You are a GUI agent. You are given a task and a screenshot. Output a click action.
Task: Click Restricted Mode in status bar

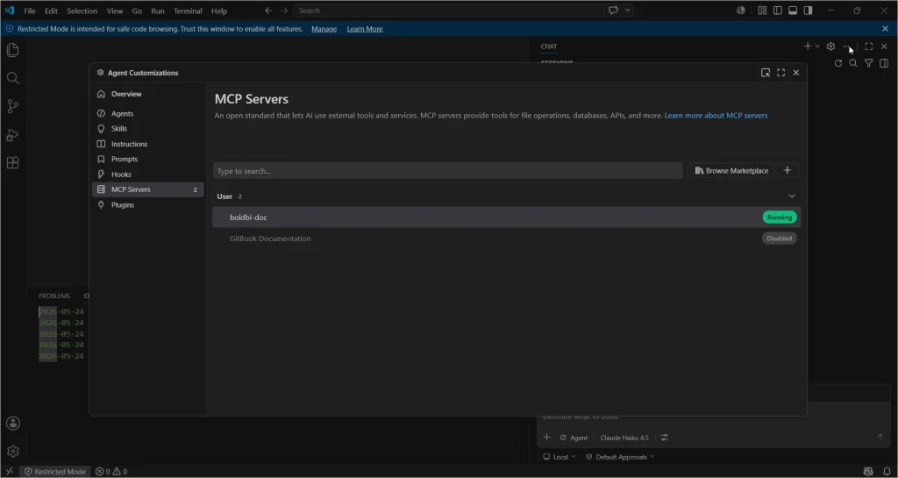click(55, 471)
